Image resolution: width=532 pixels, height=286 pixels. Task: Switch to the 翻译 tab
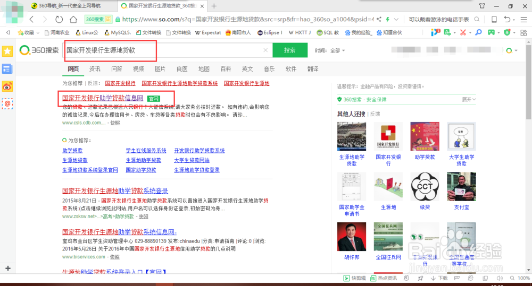point(313,69)
